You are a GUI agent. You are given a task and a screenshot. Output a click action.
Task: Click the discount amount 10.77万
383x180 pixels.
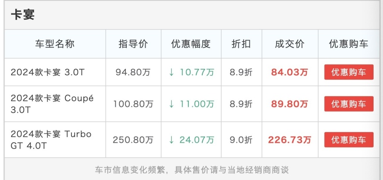point(191,72)
